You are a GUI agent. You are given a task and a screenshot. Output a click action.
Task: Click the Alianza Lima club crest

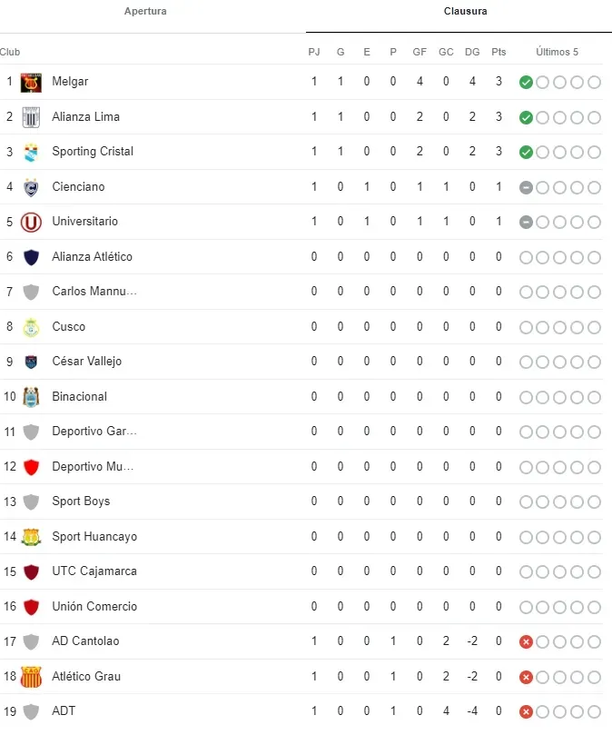point(31,117)
